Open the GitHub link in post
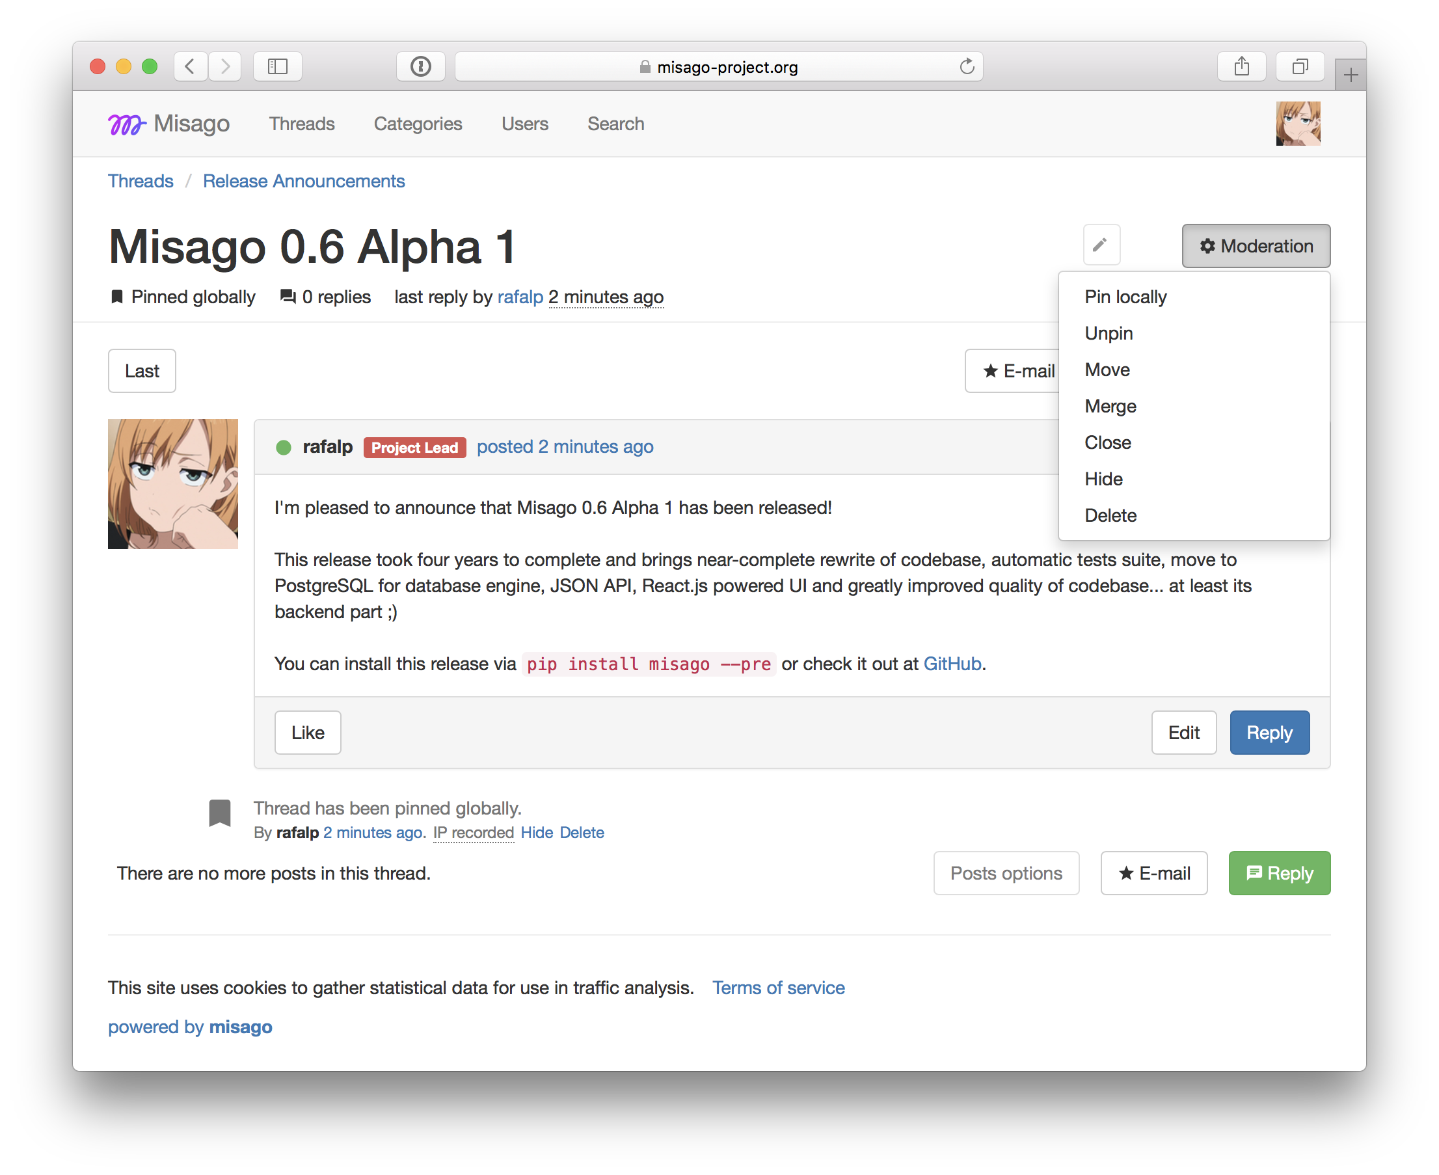This screenshot has width=1439, height=1175. 952,664
